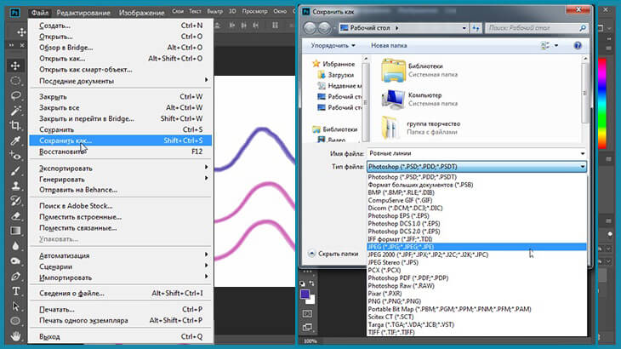Open the Редактирование menu
This screenshot has width=621, height=349.
[x=83, y=12]
